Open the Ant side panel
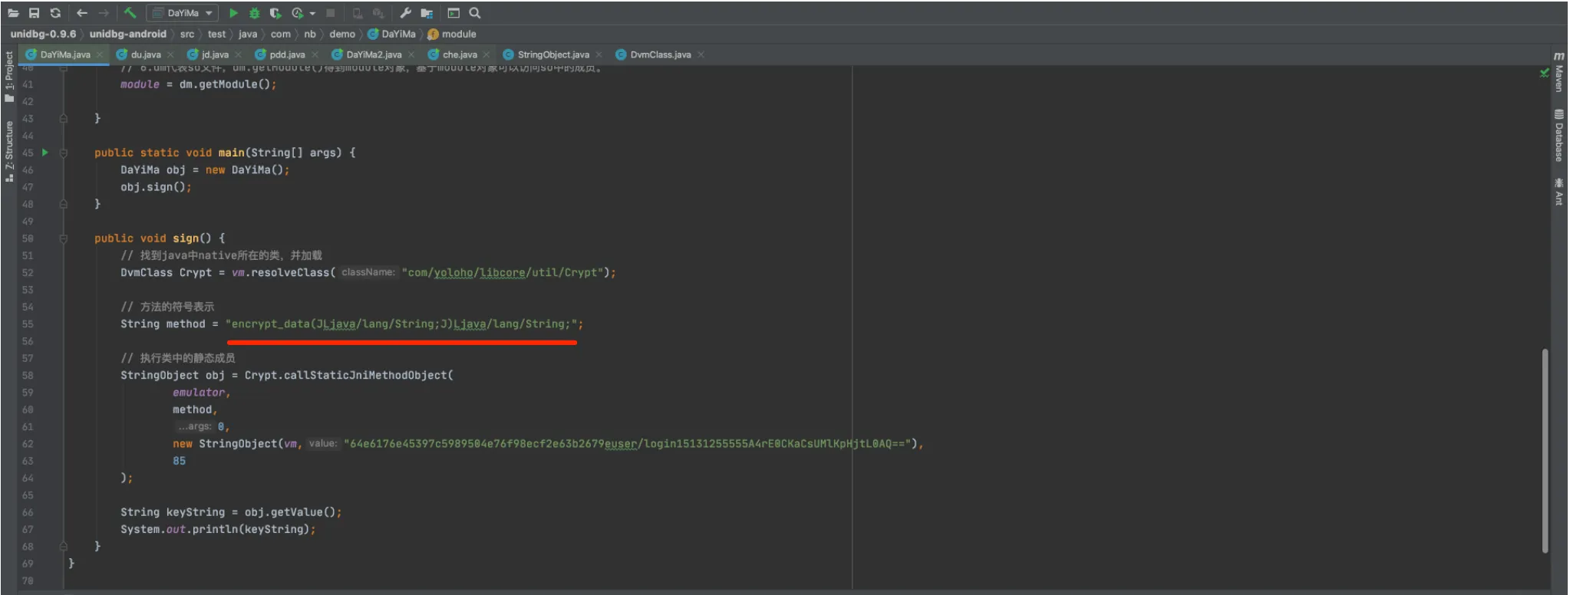 point(1559,192)
